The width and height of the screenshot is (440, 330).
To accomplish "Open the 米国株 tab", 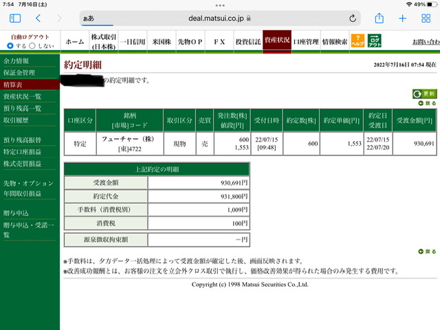I will [x=162, y=41].
